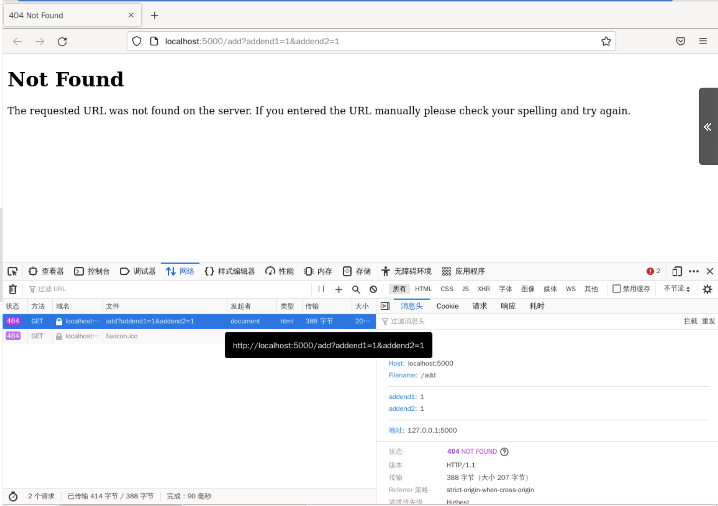Open request blocking panel

coord(373,289)
